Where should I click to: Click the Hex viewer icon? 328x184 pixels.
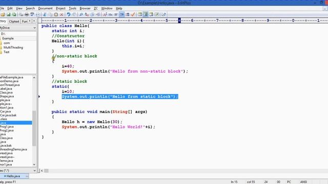click(x=111, y=14)
